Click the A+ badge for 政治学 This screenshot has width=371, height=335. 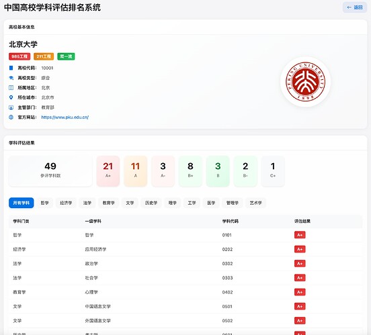coord(300,264)
